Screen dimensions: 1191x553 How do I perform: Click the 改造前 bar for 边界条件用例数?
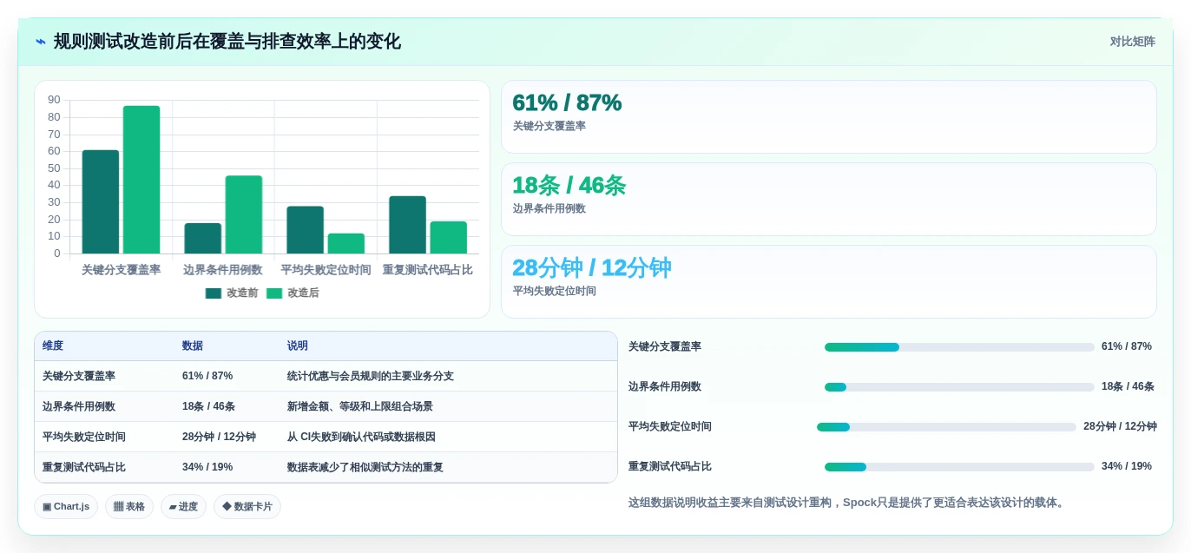tap(203, 239)
